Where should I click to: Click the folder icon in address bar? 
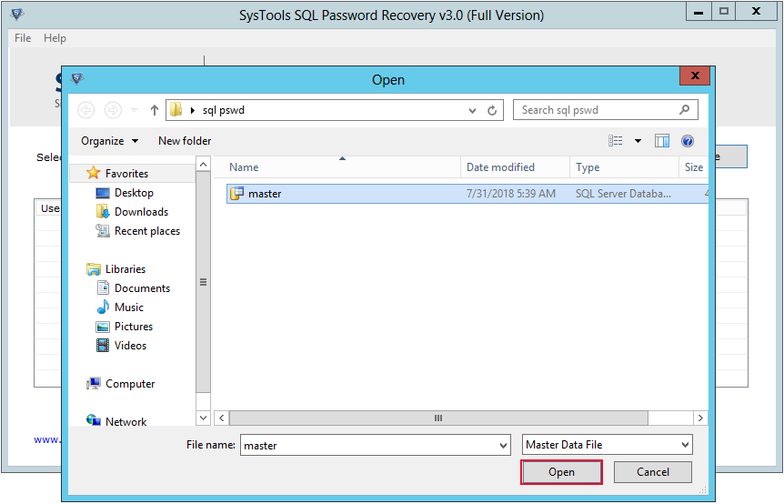pos(176,109)
